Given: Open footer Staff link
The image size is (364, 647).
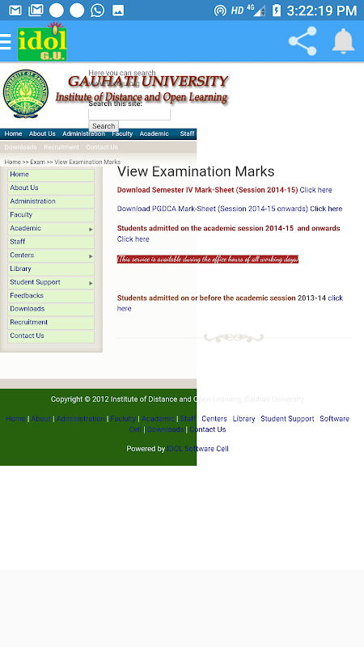Looking at the screenshot, I should (x=188, y=419).
